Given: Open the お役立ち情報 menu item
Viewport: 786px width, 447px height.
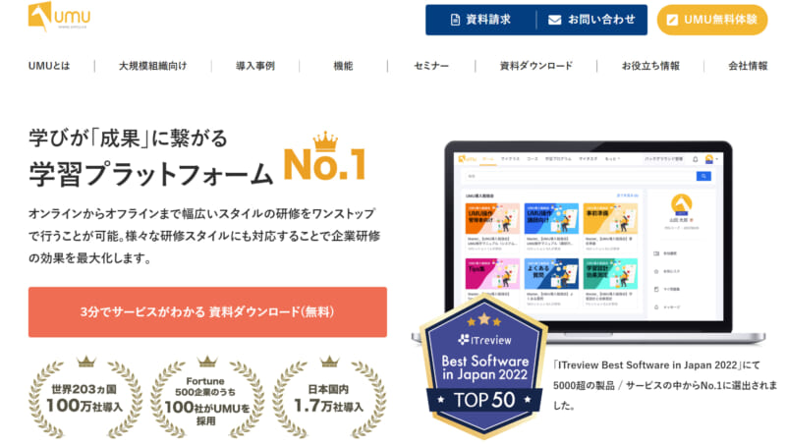Looking at the screenshot, I should (x=650, y=66).
